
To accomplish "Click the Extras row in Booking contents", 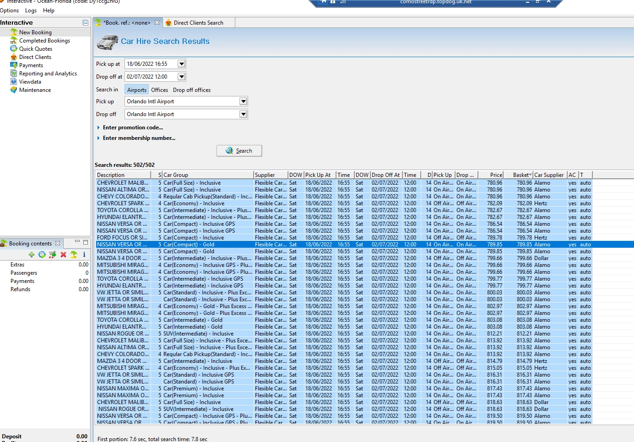I will (45, 265).
